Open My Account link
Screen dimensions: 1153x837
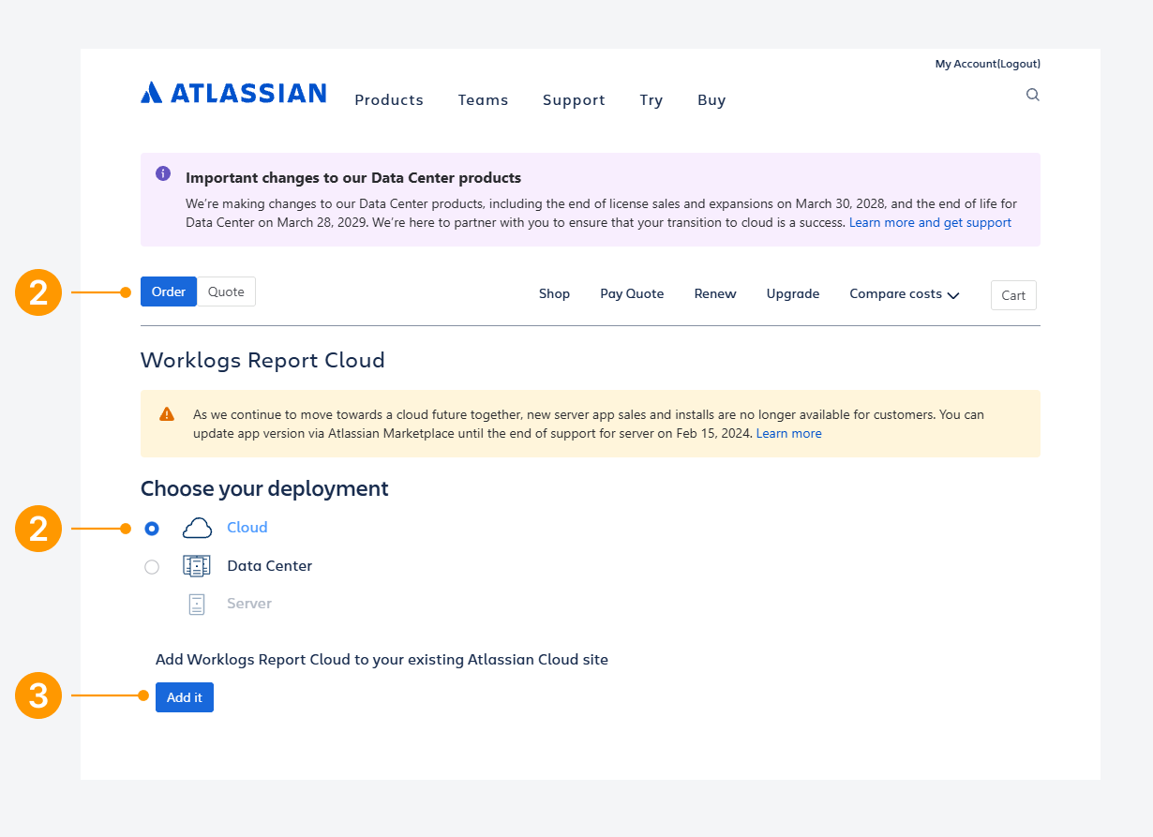966,64
